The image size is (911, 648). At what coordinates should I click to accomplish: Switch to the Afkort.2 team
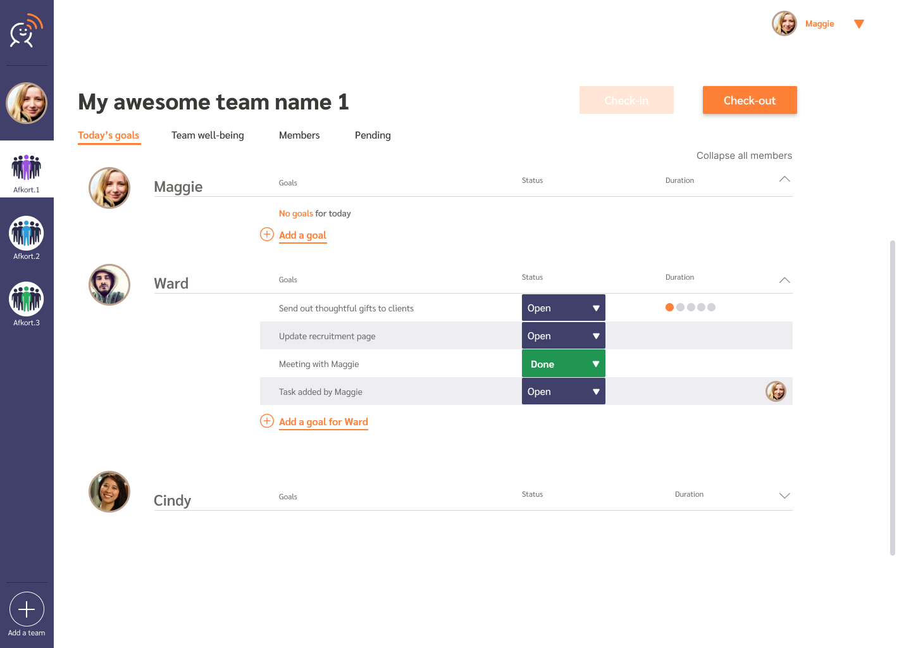point(27,234)
